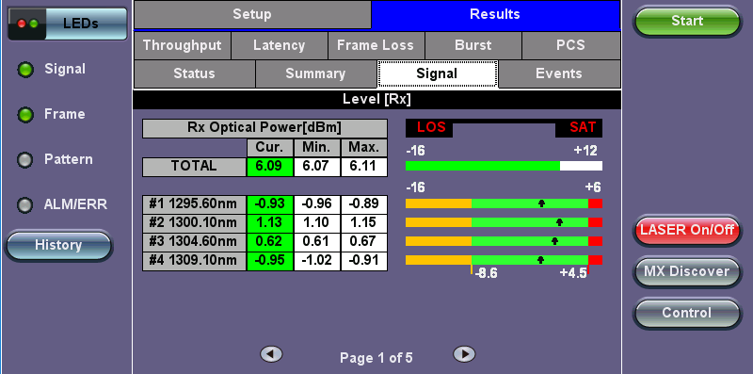
Task: Click the TOTAL current value 6.09
Action: (x=270, y=167)
